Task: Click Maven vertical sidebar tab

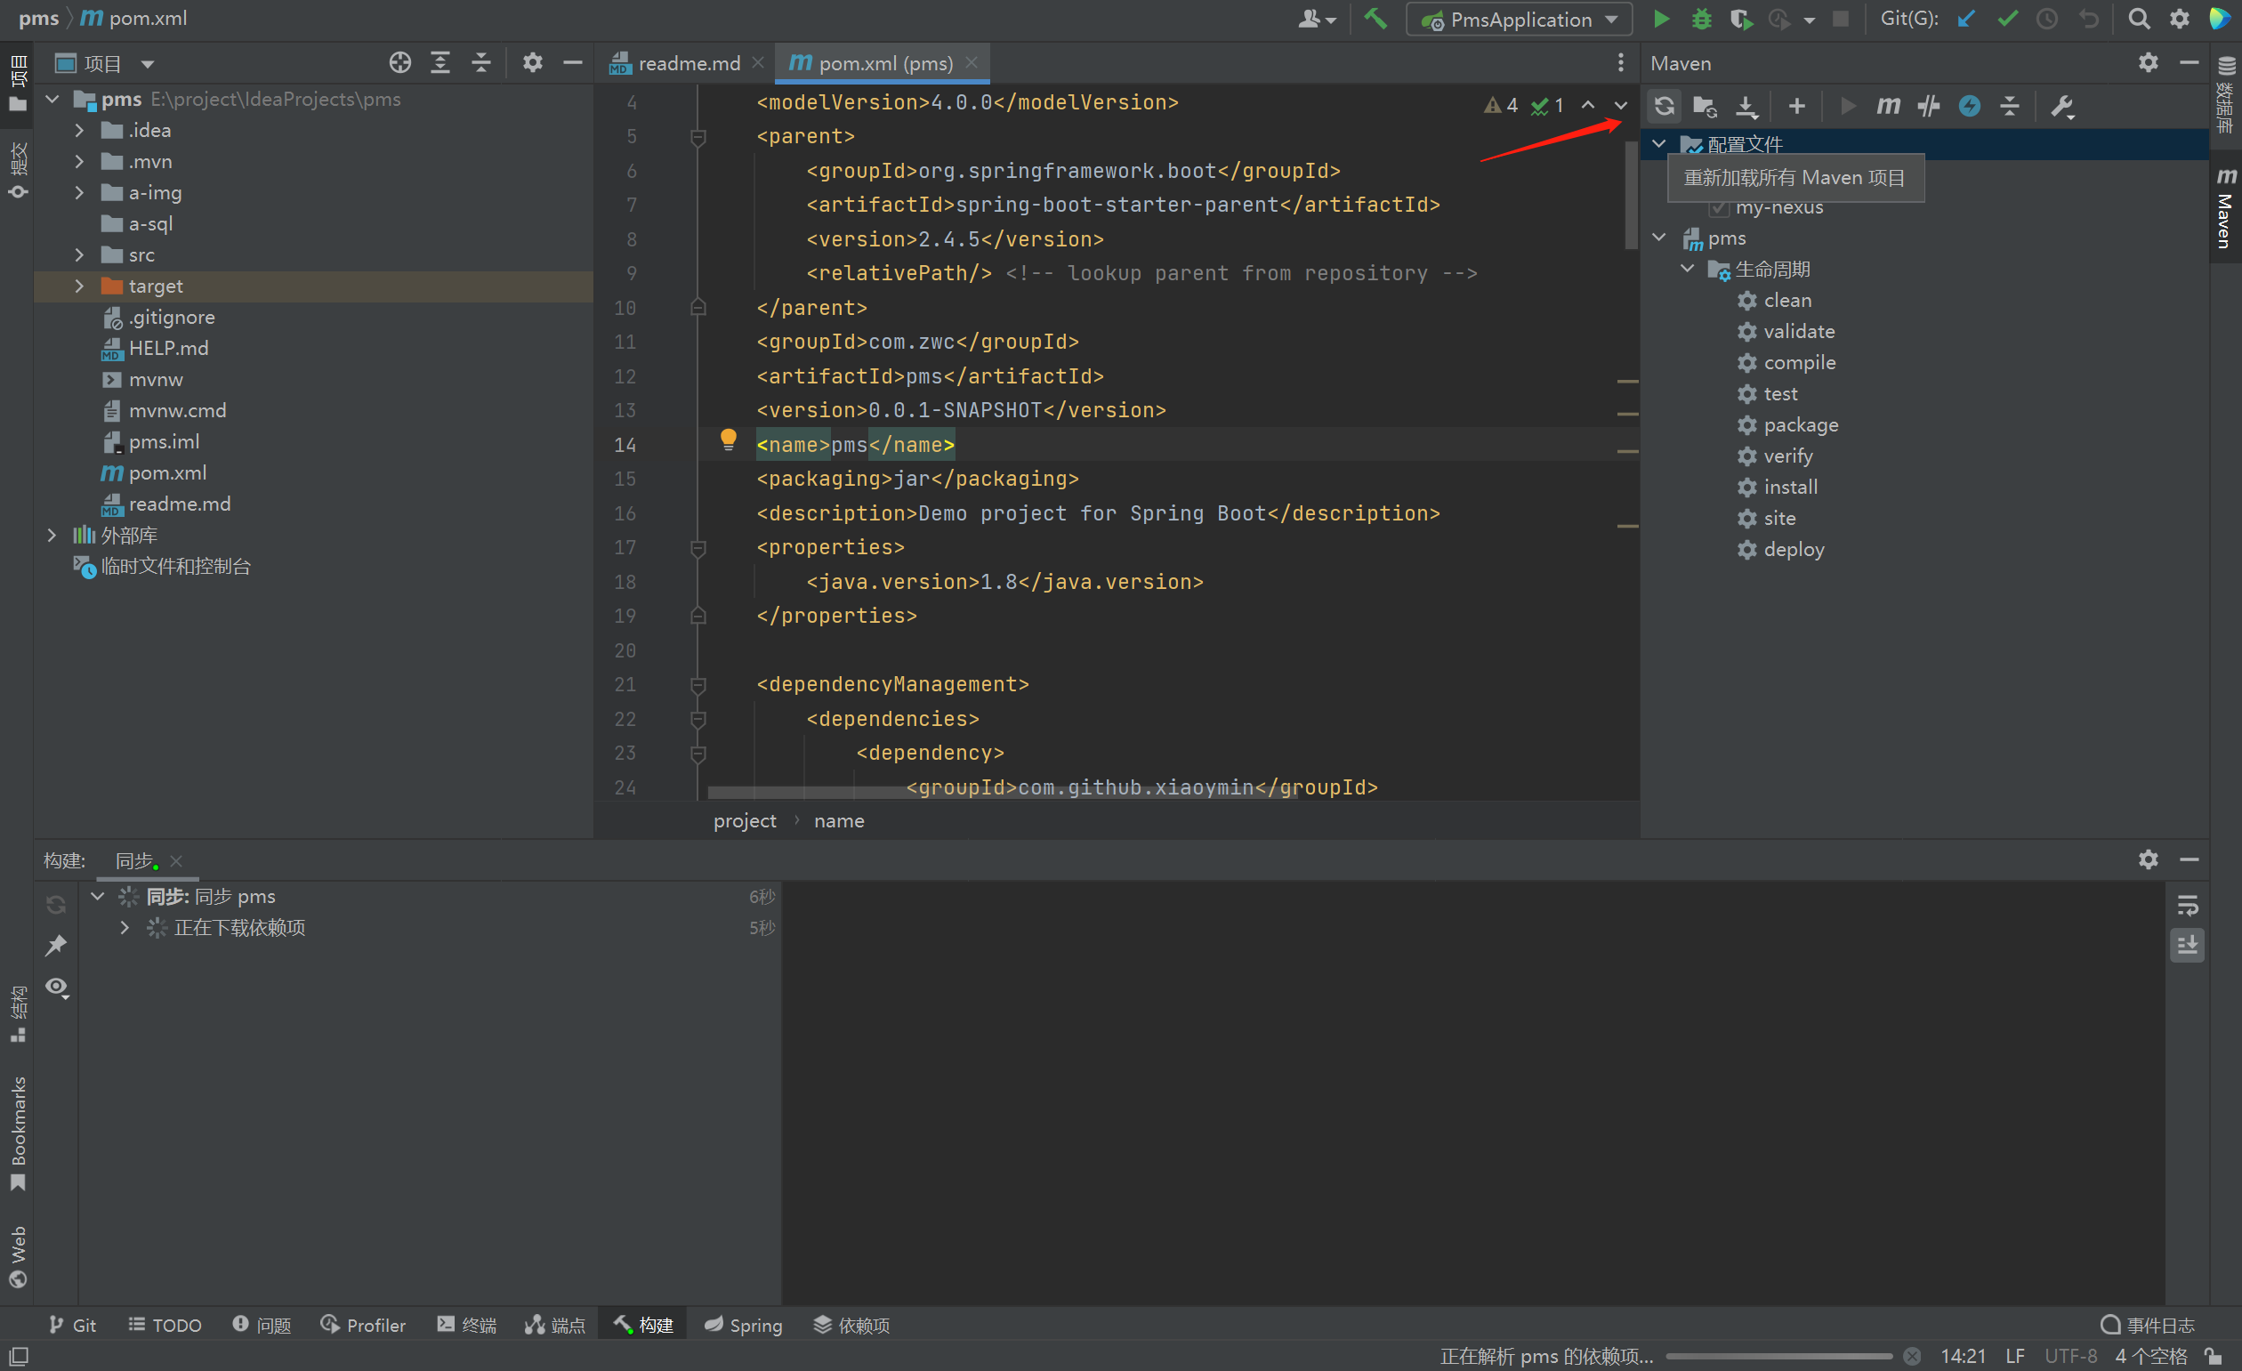Action: point(2225,208)
